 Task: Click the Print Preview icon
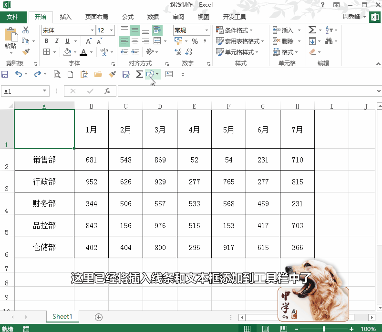coord(57,74)
